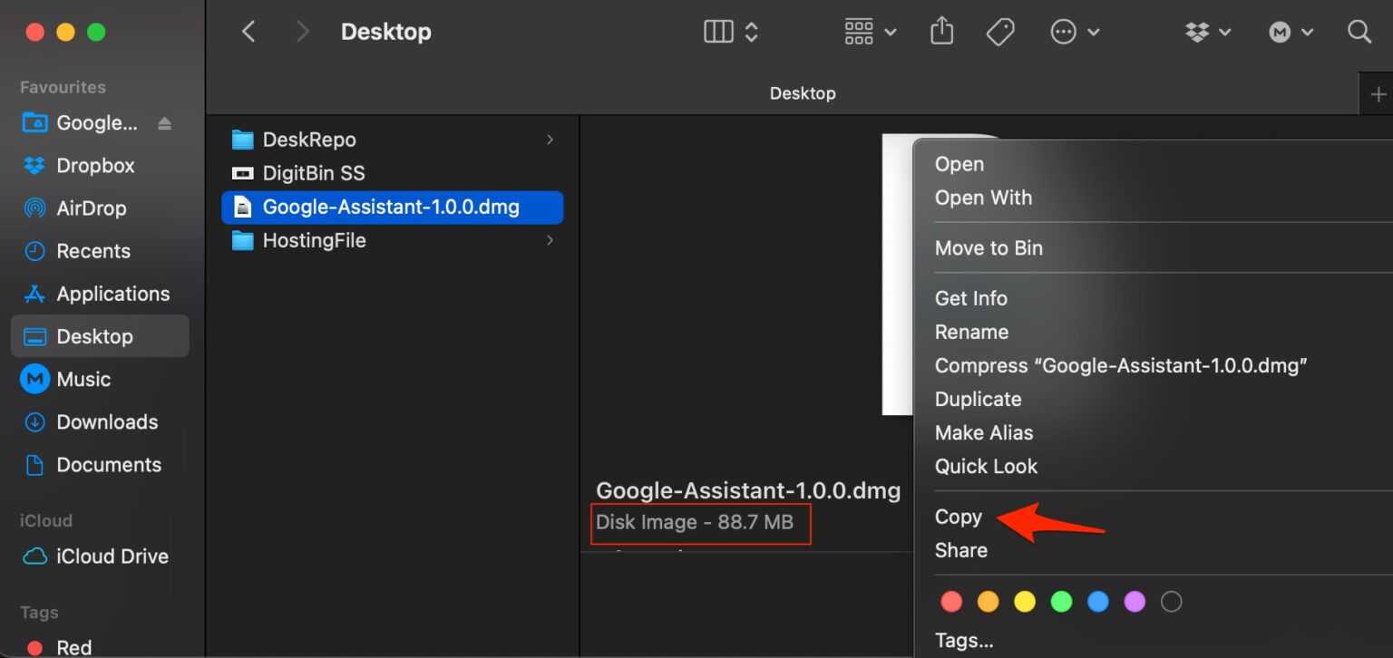This screenshot has width=1393, height=658.
Task: Click the back navigation arrow
Action: point(248,31)
